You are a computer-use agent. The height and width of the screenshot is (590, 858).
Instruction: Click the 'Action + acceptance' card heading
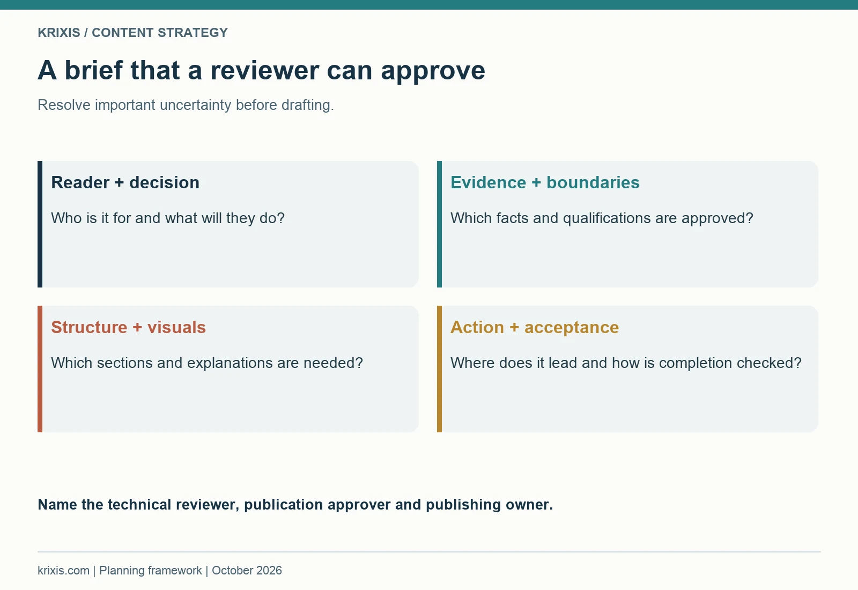(x=535, y=327)
